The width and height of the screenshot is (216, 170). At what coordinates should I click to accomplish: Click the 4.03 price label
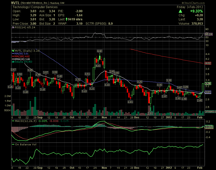coord(98,66)
